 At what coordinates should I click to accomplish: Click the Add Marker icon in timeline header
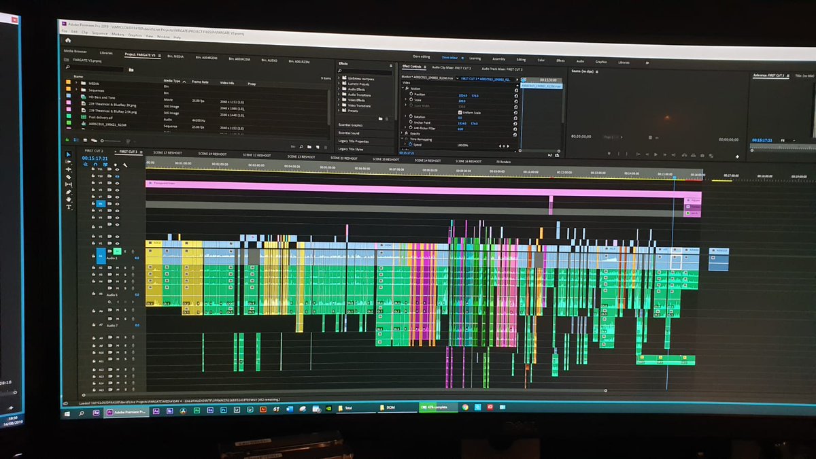click(x=116, y=165)
